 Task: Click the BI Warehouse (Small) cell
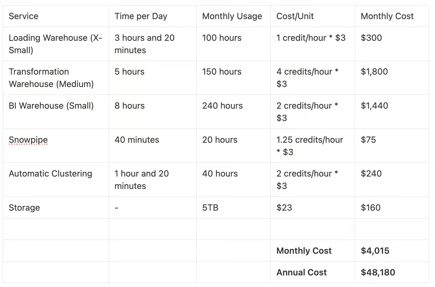coord(56,112)
